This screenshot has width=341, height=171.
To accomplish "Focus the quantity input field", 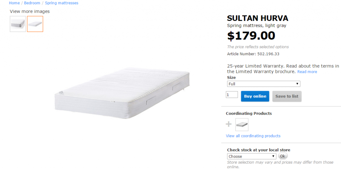I will 232,95.
